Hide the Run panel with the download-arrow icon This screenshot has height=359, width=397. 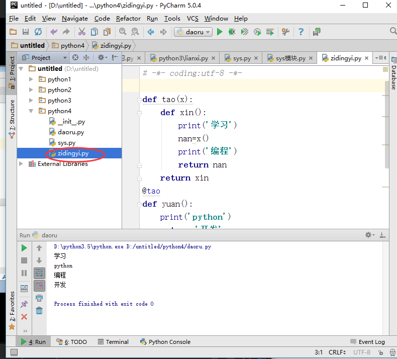pyautogui.click(x=382, y=235)
